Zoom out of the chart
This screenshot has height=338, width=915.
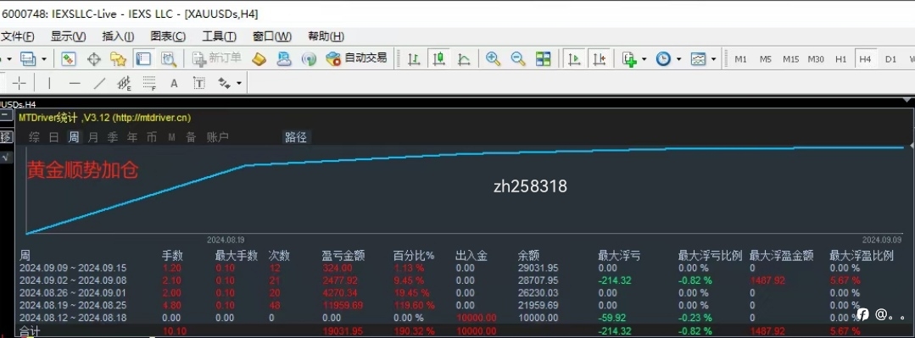pos(518,58)
